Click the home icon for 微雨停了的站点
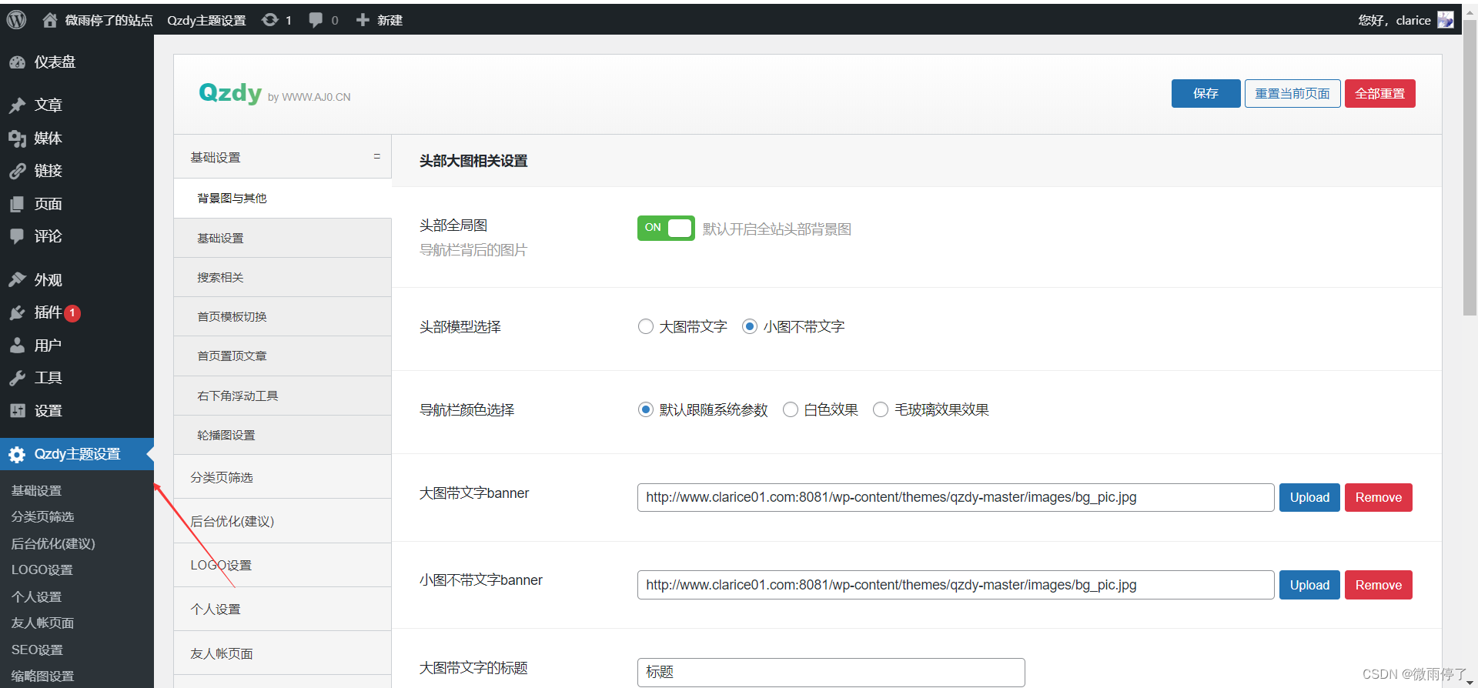This screenshot has width=1478, height=688. pyautogui.click(x=49, y=20)
